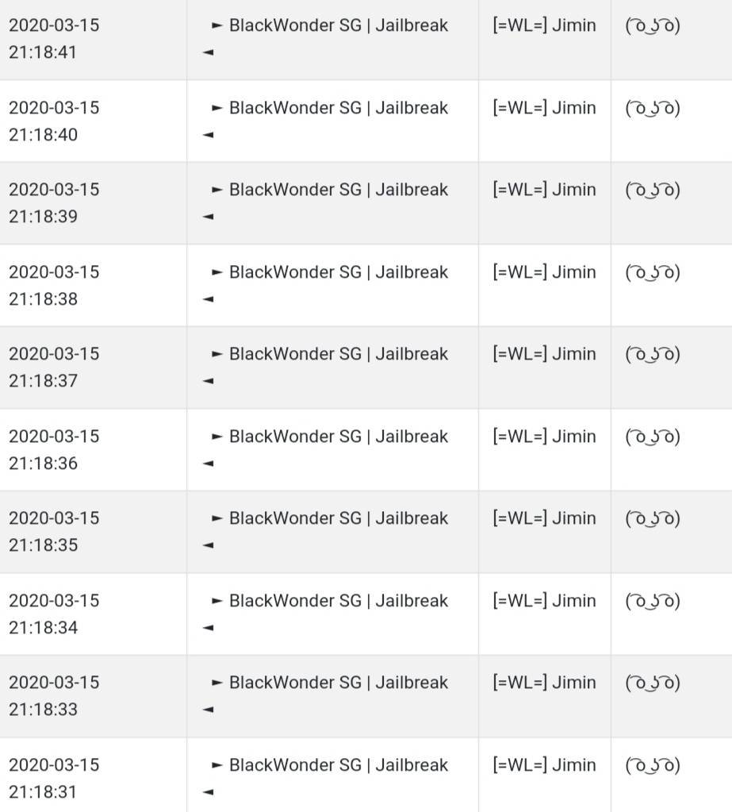732x812 pixels.
Task: Click emoticon message in 21:18:34 row
Action: (x=653, y=601)
